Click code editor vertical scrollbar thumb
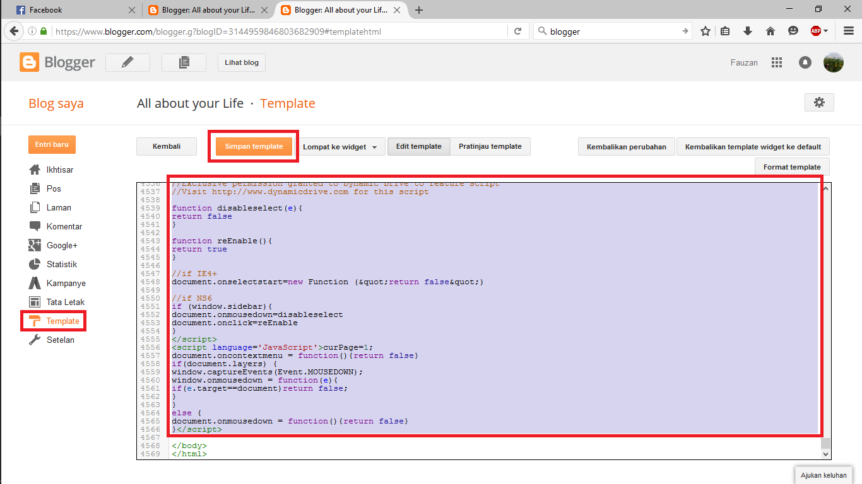Viewport: 862px width, 484px height. [826, 443]
